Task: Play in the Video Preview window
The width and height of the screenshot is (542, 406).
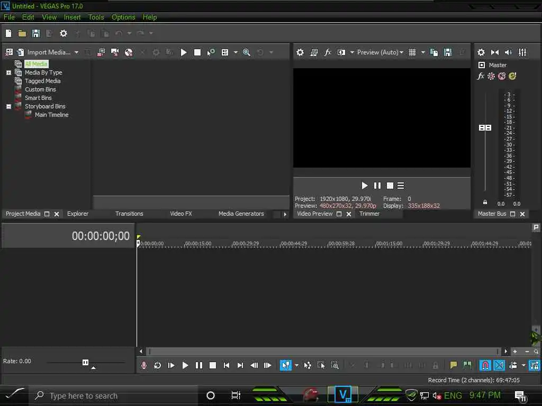Action: (x=364, y=186)
